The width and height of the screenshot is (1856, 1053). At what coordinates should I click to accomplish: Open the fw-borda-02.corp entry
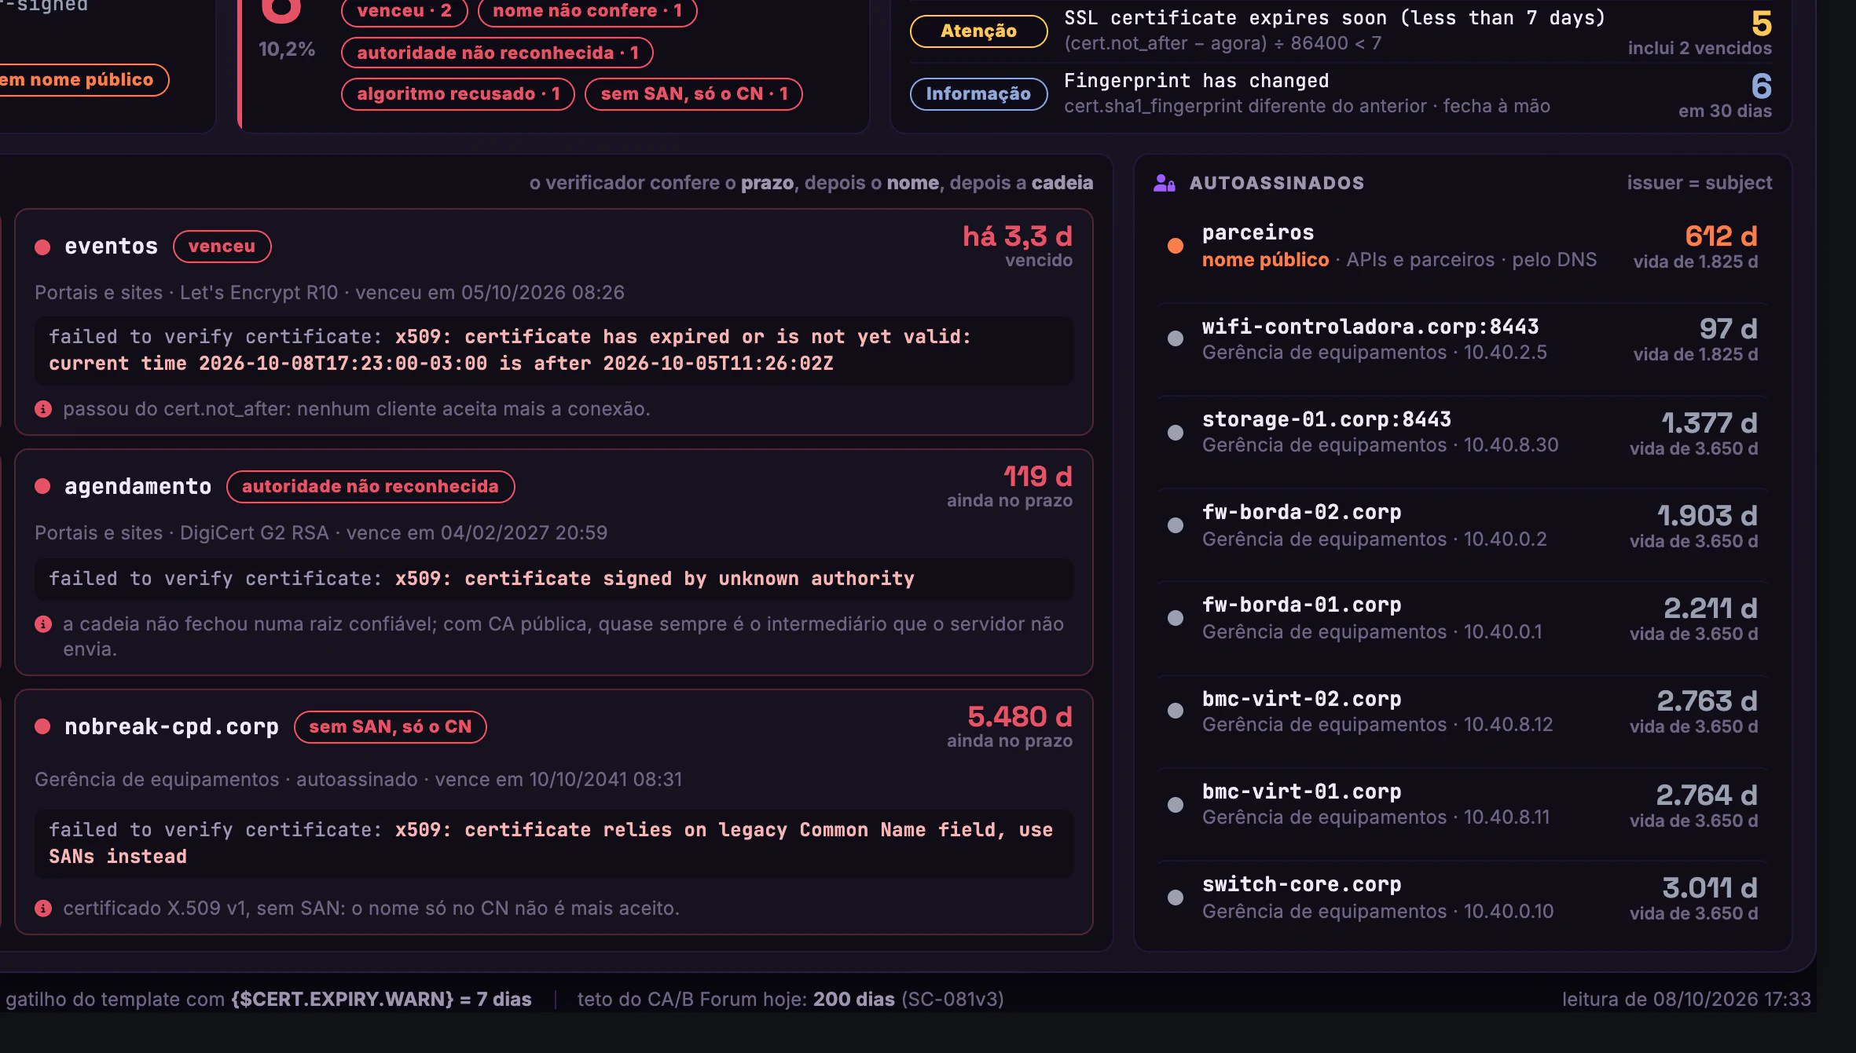click(1463, 525)
